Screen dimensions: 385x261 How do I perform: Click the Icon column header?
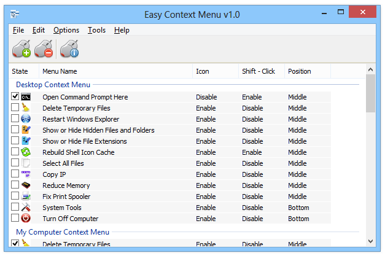point(216,71)
